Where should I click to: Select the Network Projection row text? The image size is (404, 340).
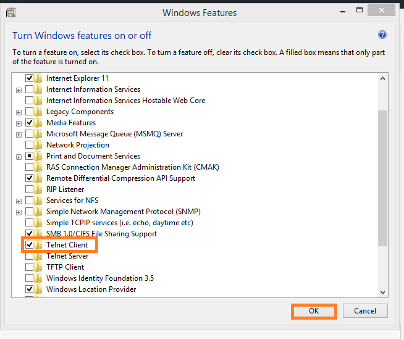(x=78, y=145)
